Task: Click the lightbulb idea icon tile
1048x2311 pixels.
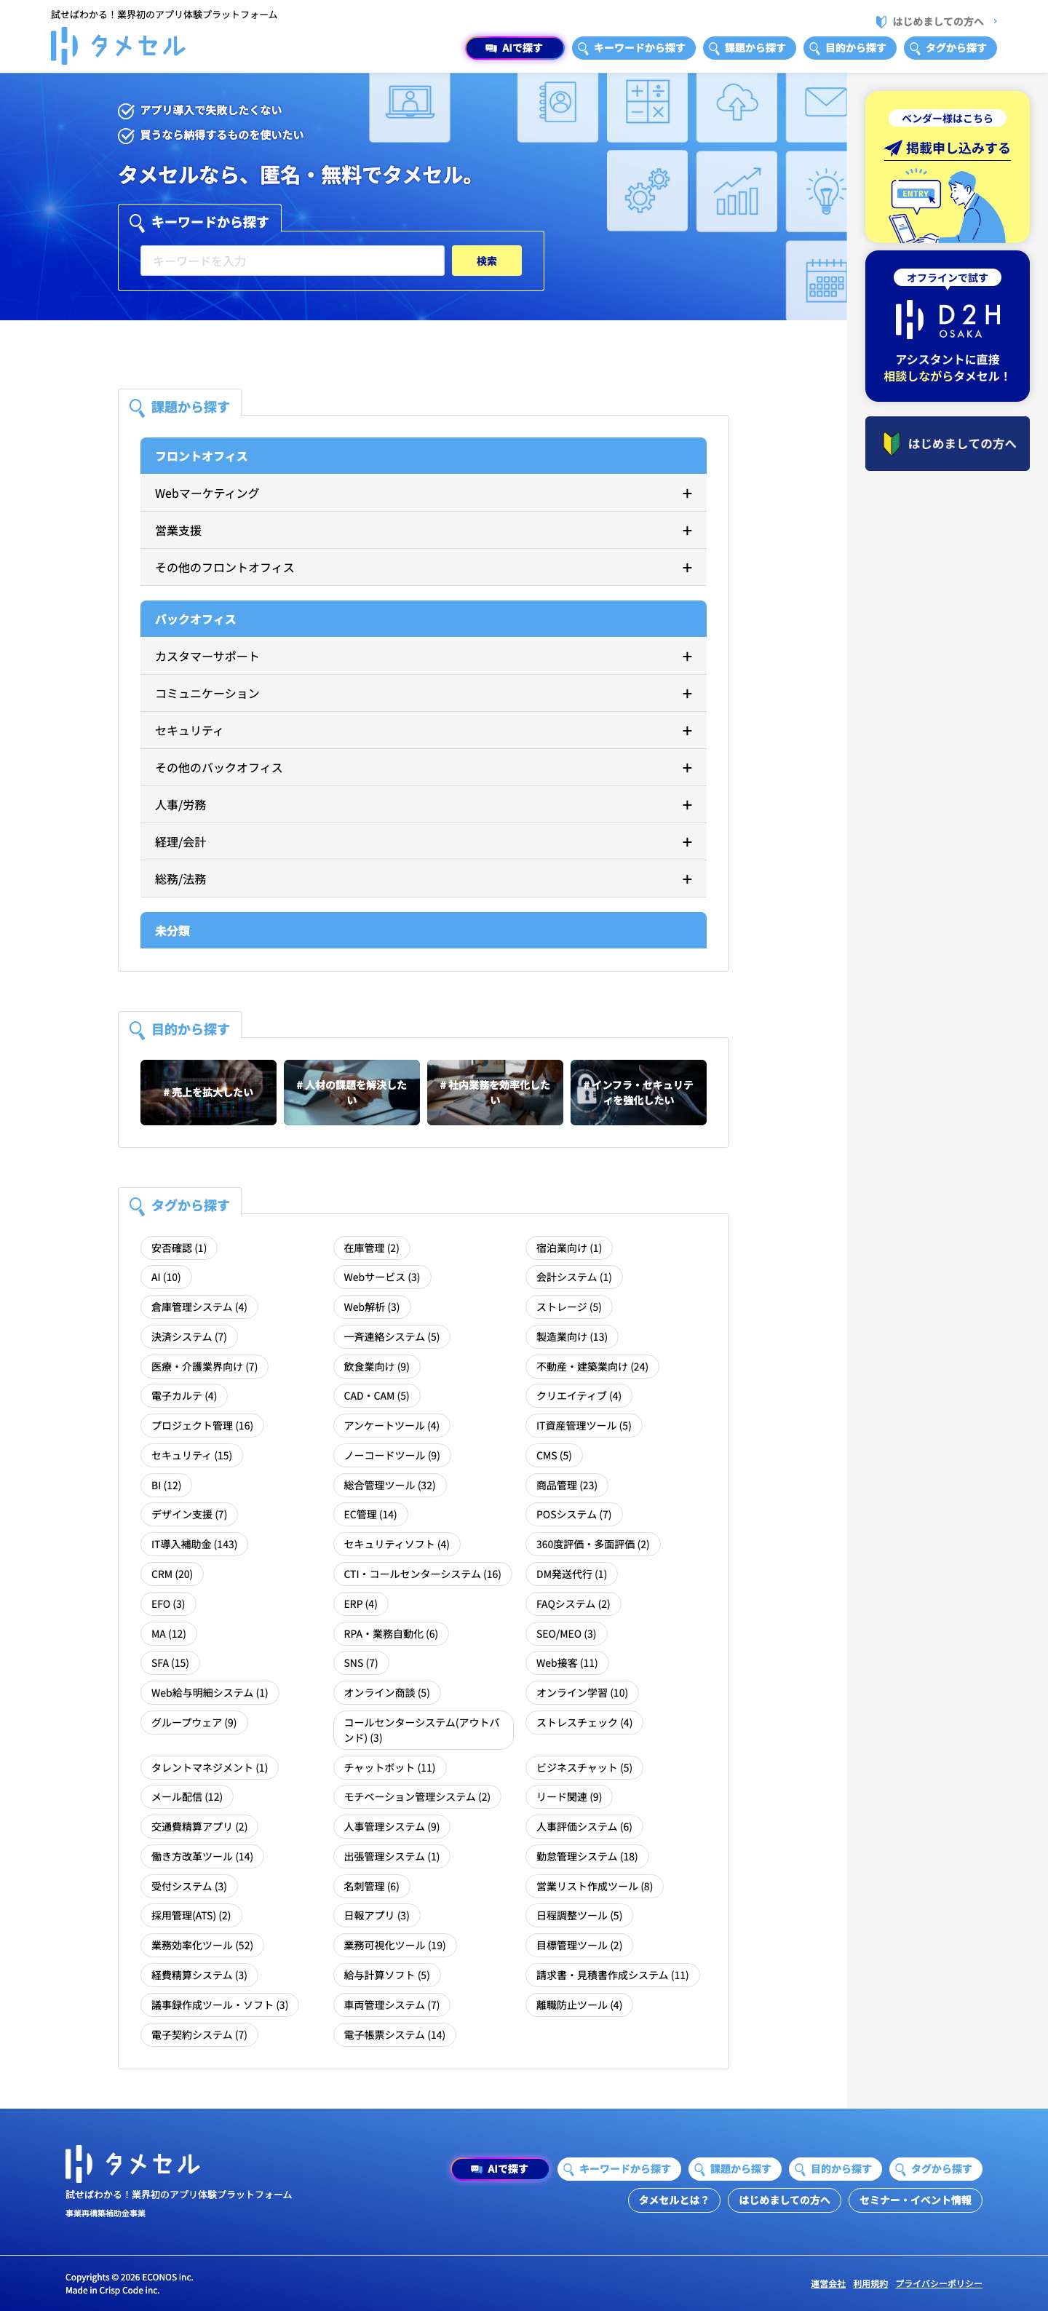Action: (x=817, y=190)
